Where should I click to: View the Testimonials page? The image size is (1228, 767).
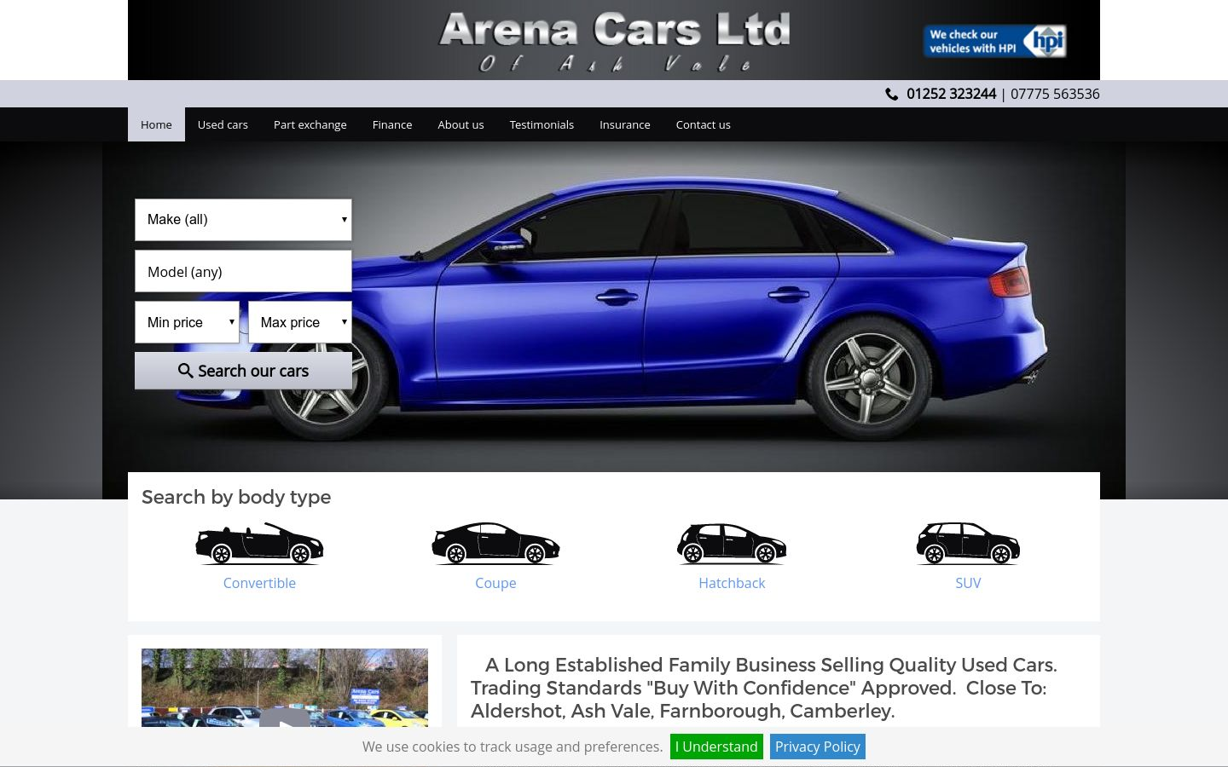pyautogui.click(x=542, y=124)
